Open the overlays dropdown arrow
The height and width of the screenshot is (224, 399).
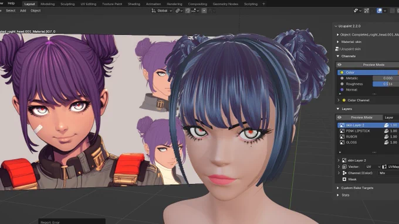pos(385,11)
